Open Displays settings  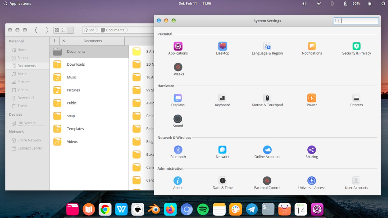pyautogui.click(x=178, y=100)
